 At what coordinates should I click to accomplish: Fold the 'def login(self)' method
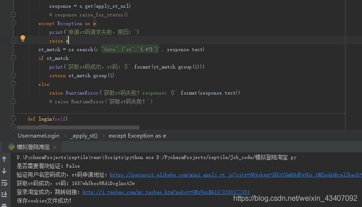(13, 119)
